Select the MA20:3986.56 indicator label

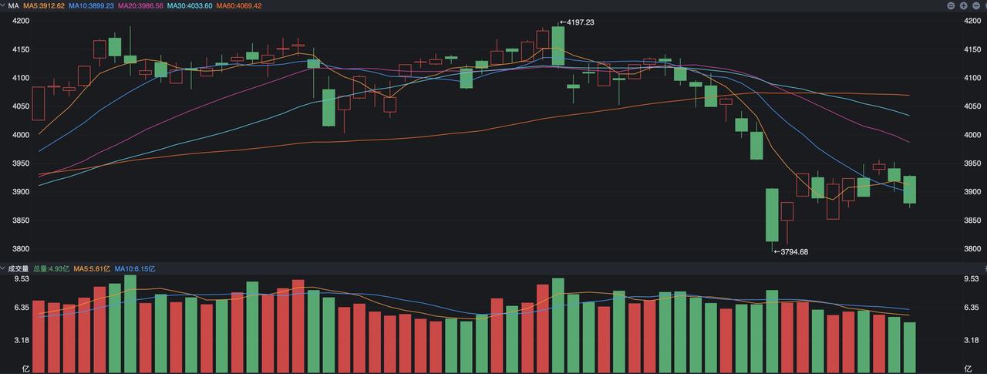click(140, 5)
